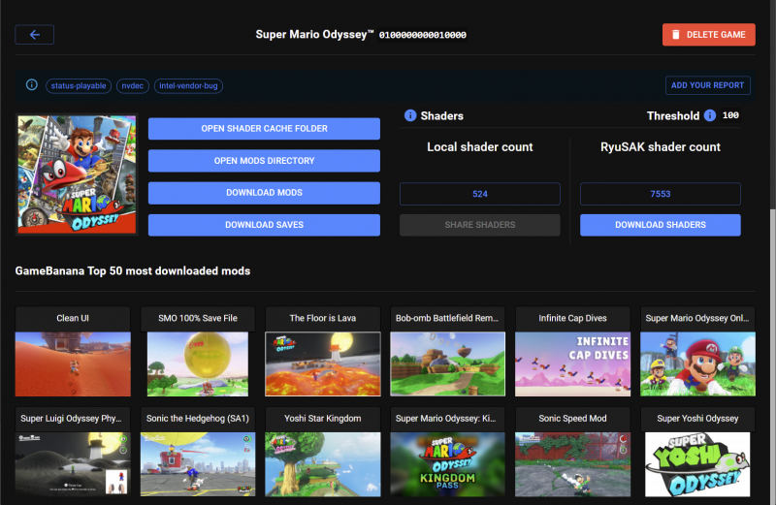Click ADD YOUR REPORT button
Screen dimensions: 776x505
[708, 85]
